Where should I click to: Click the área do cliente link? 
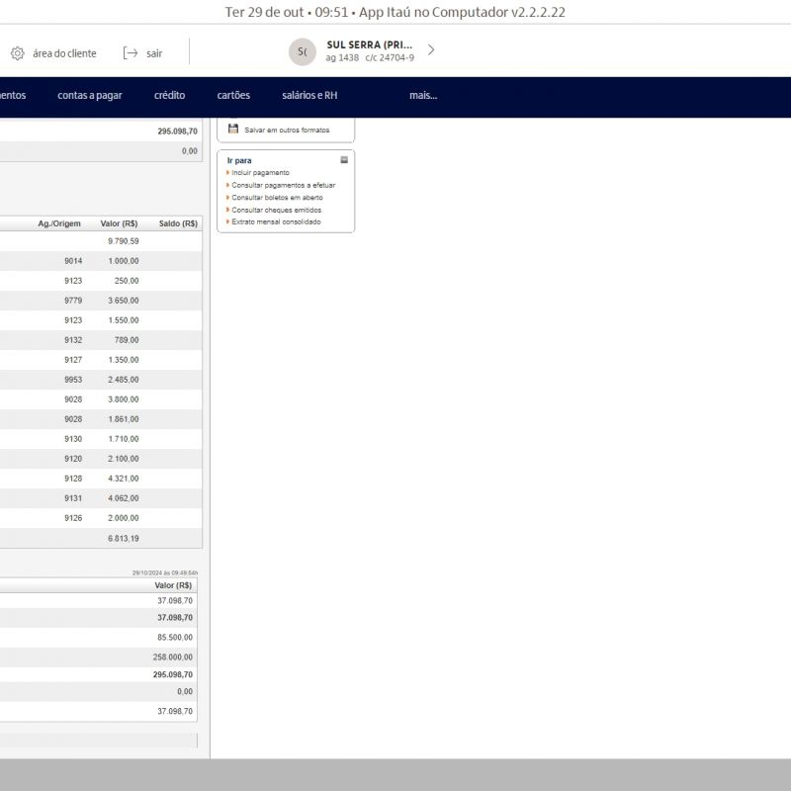tap(64, 53)
